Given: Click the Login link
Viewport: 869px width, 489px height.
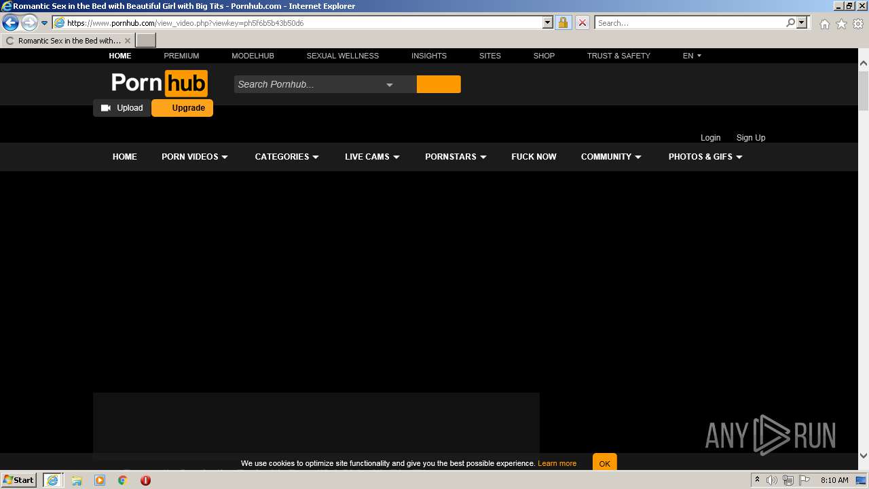Looking at the screenshot, I should pyautogui.click(x=710, y=138).
